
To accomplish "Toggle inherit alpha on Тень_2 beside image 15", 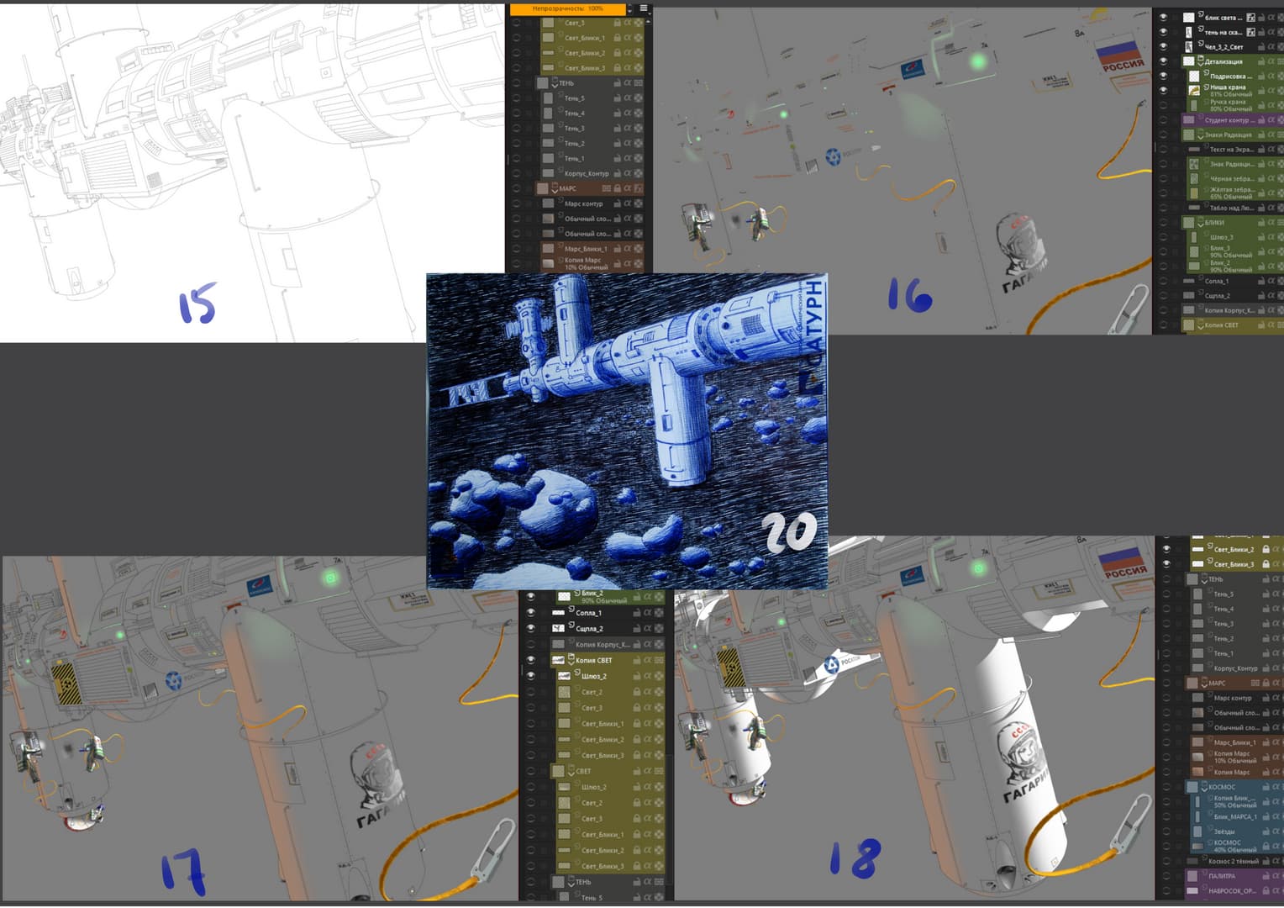I will (627, 143).
